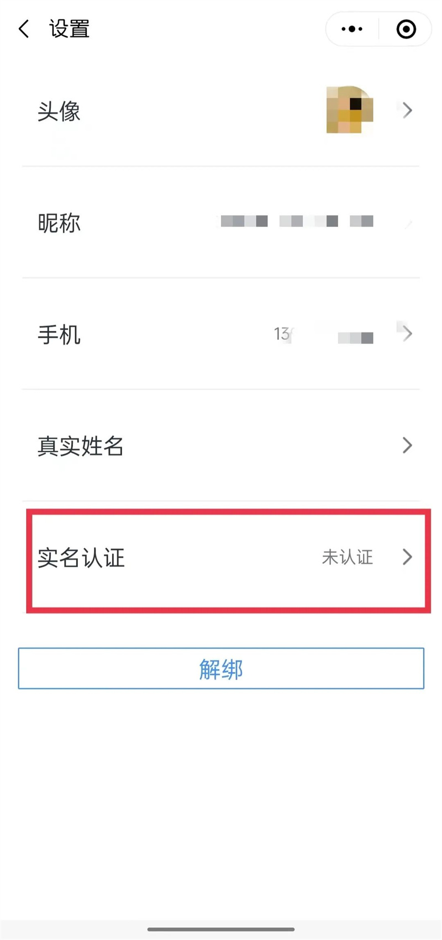Screen dimensions: 442x940
Task: Tap the 设置 page title
Action: pyautogui.click(x=70, y=29)
